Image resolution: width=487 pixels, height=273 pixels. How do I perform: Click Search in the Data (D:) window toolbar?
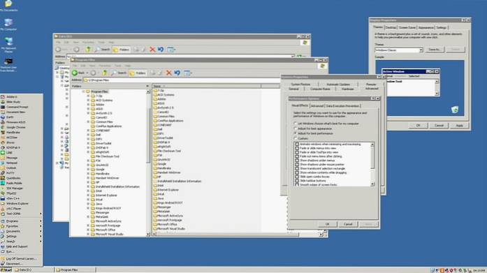(103, 50)
